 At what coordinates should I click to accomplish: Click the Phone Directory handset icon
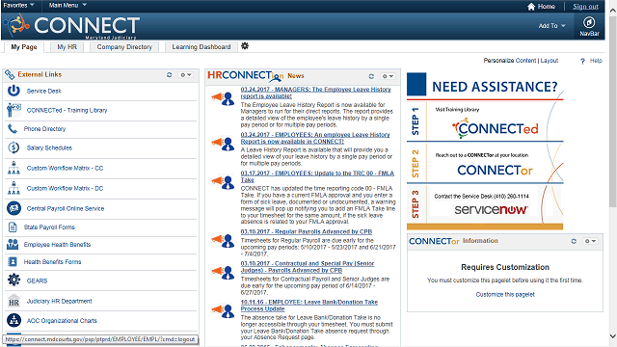(x=13, y=128)
